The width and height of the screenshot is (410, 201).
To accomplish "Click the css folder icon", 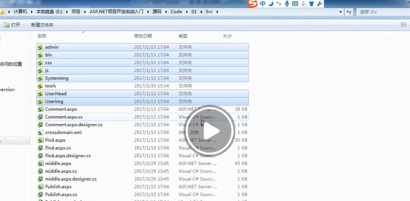I will [40, 63].
